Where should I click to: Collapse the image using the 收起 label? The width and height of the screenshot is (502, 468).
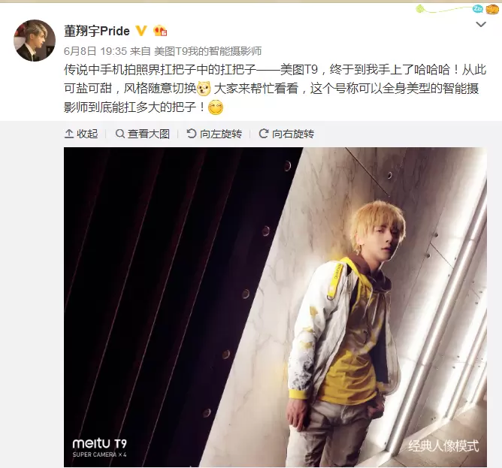(x=87, y=134)
